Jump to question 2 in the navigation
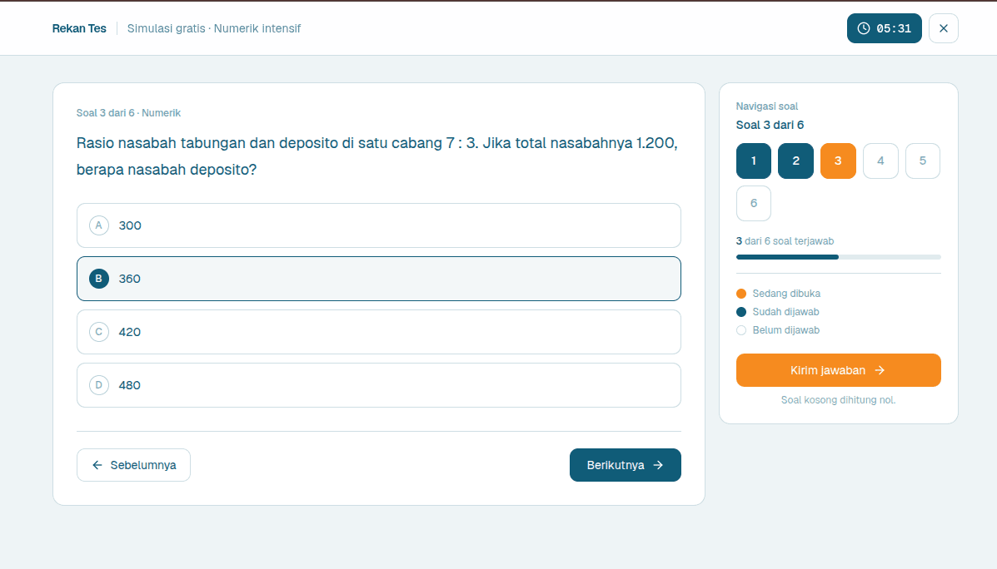The height and width of the screenshot is (569, 997). coord(795,161)
